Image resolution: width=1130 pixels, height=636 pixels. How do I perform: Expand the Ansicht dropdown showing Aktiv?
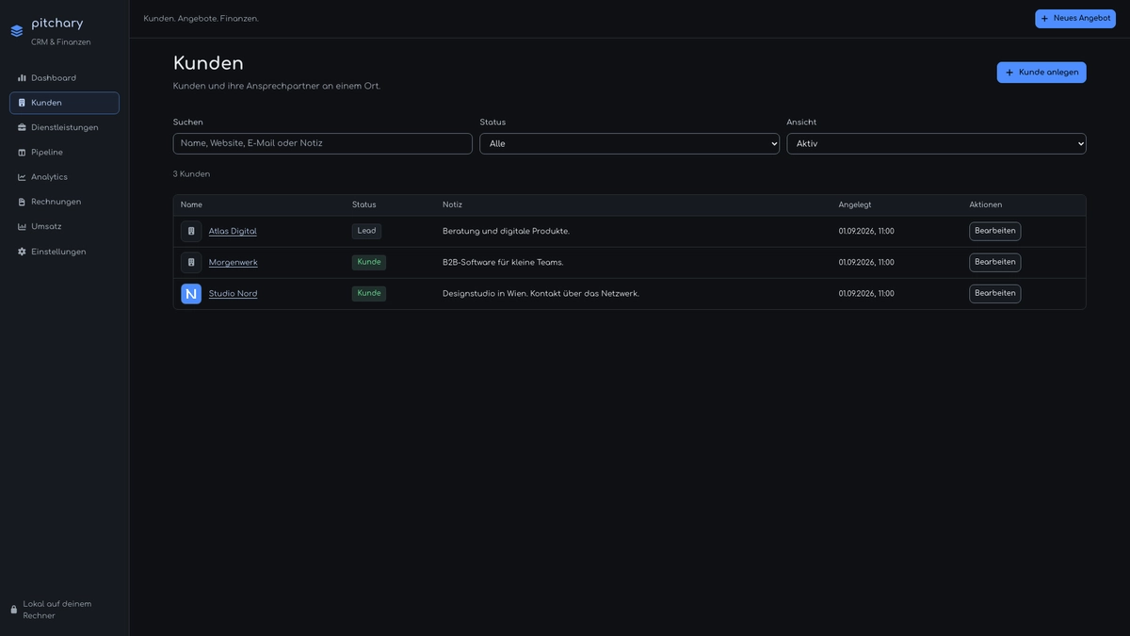936,143
